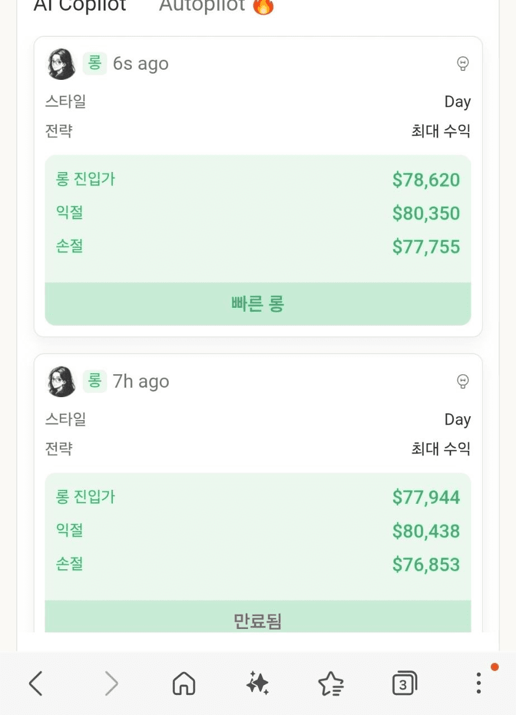
Task: Show open tabs with the 3 tabs icon
Action: 404,683
